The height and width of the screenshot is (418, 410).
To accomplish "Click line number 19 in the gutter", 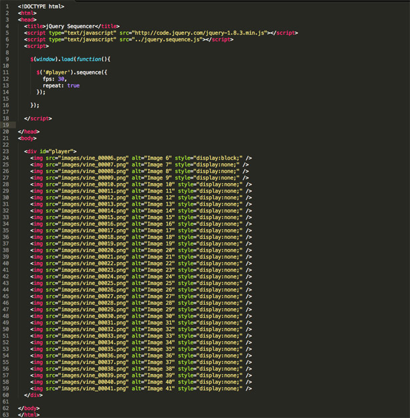I will (x=5, y=125).
